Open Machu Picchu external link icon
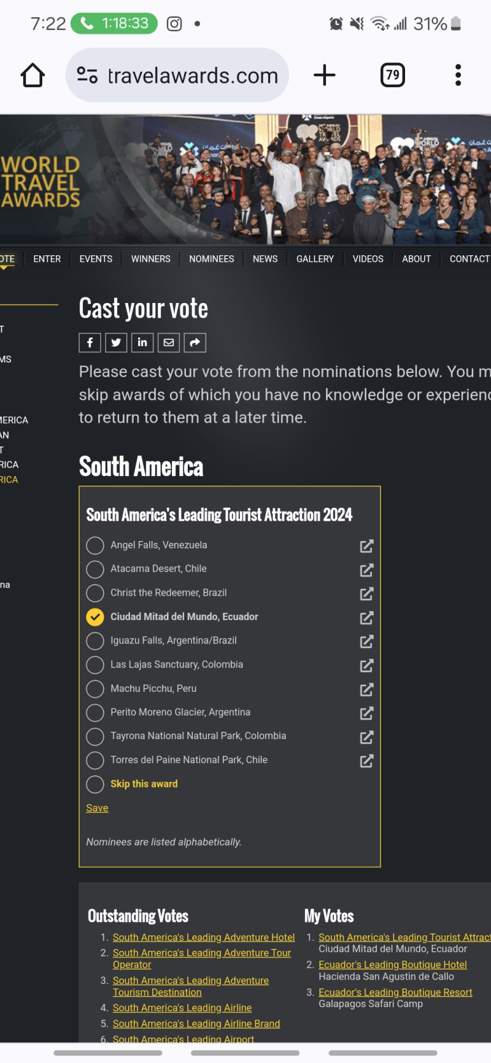This screenshot has height=1063, width=491. click(x=366, y=689)
